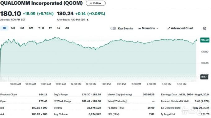
Task: Select the 1Y time range tab
Action: click(x=50, y=28)
